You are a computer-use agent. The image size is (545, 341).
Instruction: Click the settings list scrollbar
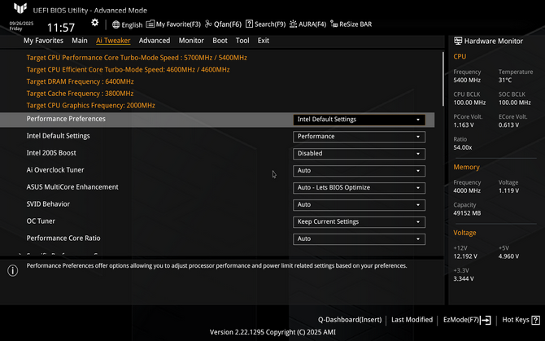tap(443, 79)
